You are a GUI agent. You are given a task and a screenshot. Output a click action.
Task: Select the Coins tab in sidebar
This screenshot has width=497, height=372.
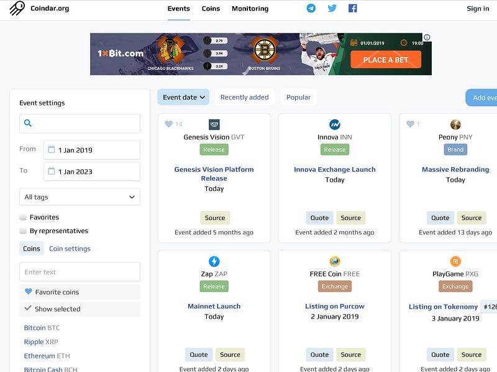click(32, 249)
